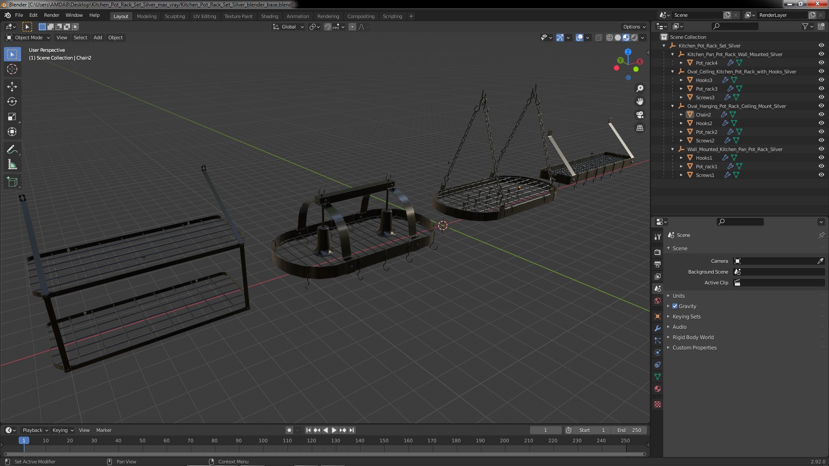The width and height of the screenshot is (829, 466).
Task: Switch to the Shading workspace tab
Action: 269,16
